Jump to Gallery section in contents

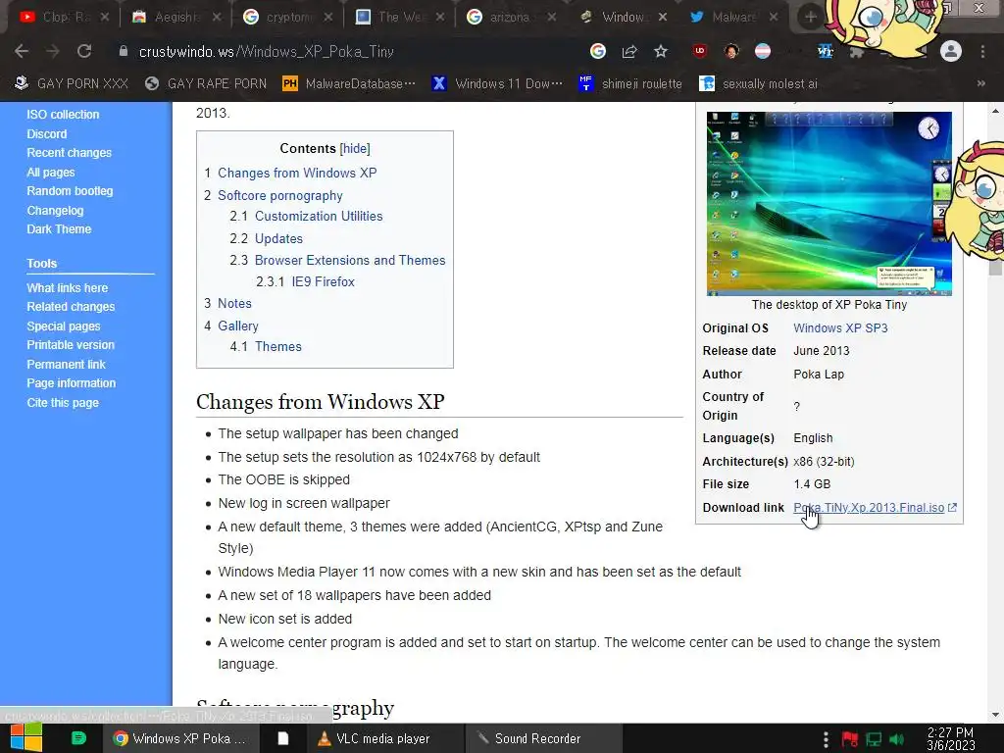(x=237, y=326)
